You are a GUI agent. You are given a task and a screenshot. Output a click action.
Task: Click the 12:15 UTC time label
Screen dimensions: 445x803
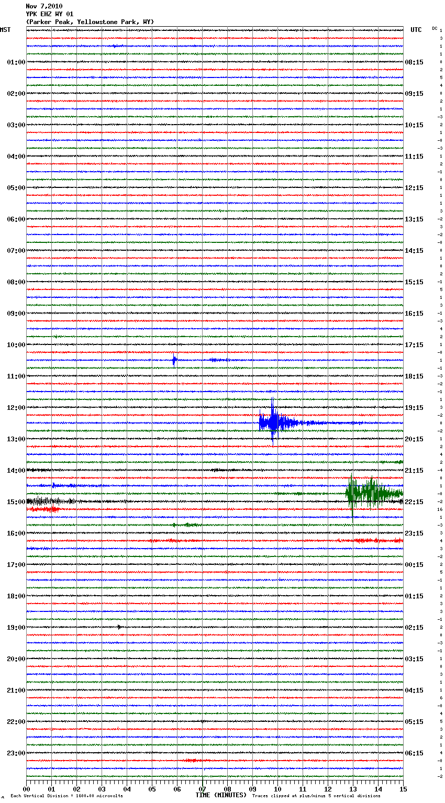click(x=414, y=188)
